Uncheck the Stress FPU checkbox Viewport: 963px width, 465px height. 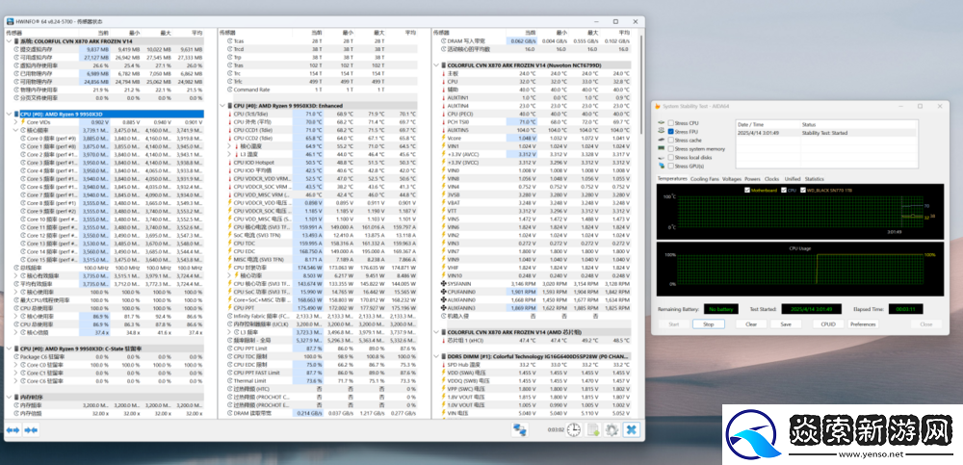(670, 132)
